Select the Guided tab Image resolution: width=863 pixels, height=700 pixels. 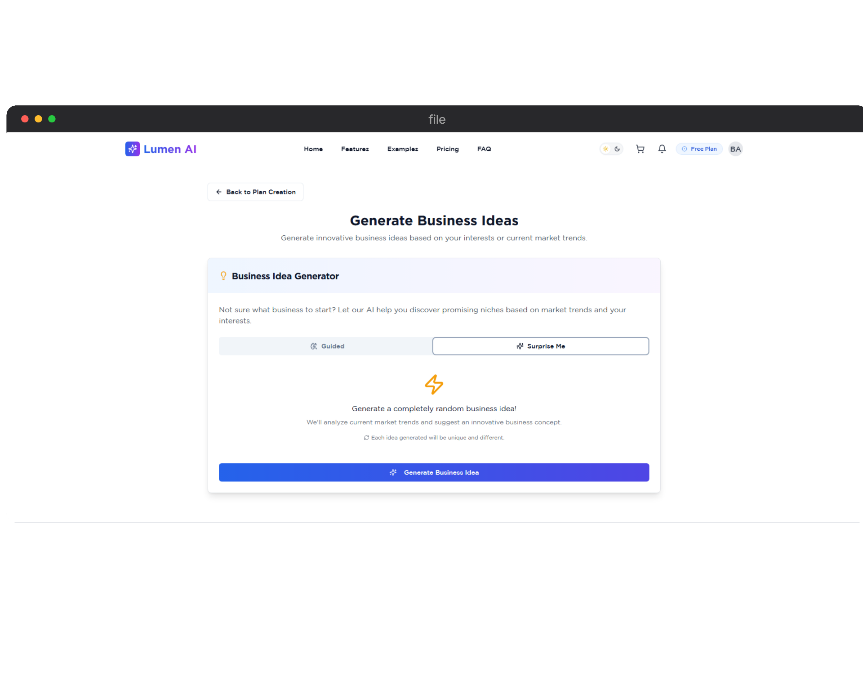click(326, 346)
